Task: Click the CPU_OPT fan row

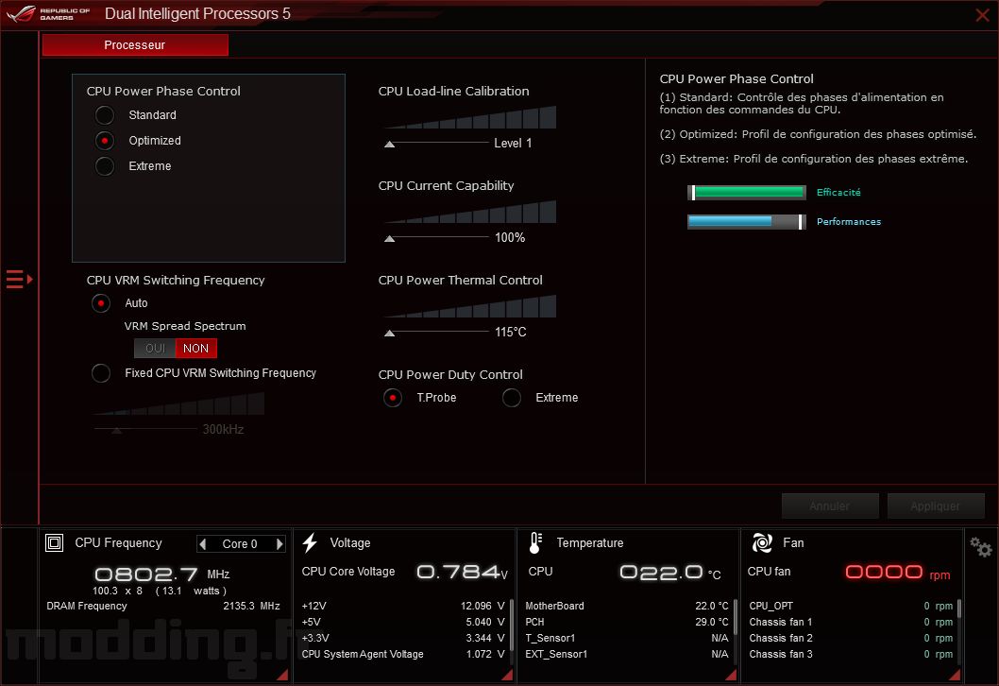Action: (851, 607)
